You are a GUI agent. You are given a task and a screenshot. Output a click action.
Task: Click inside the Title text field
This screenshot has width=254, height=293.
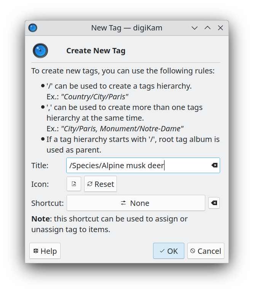(x=137, y=166)
